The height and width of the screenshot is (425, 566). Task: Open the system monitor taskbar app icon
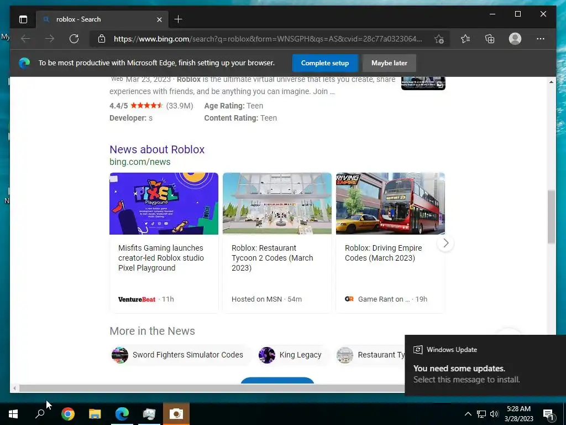pos(149,414)
